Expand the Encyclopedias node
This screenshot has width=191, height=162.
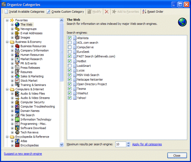tap(12, 145)
